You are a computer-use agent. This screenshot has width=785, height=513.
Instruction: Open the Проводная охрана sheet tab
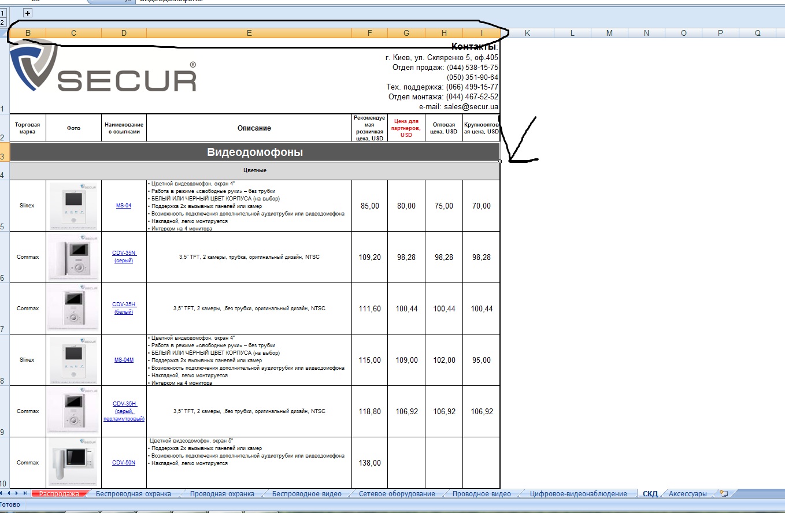coord(222,494)
